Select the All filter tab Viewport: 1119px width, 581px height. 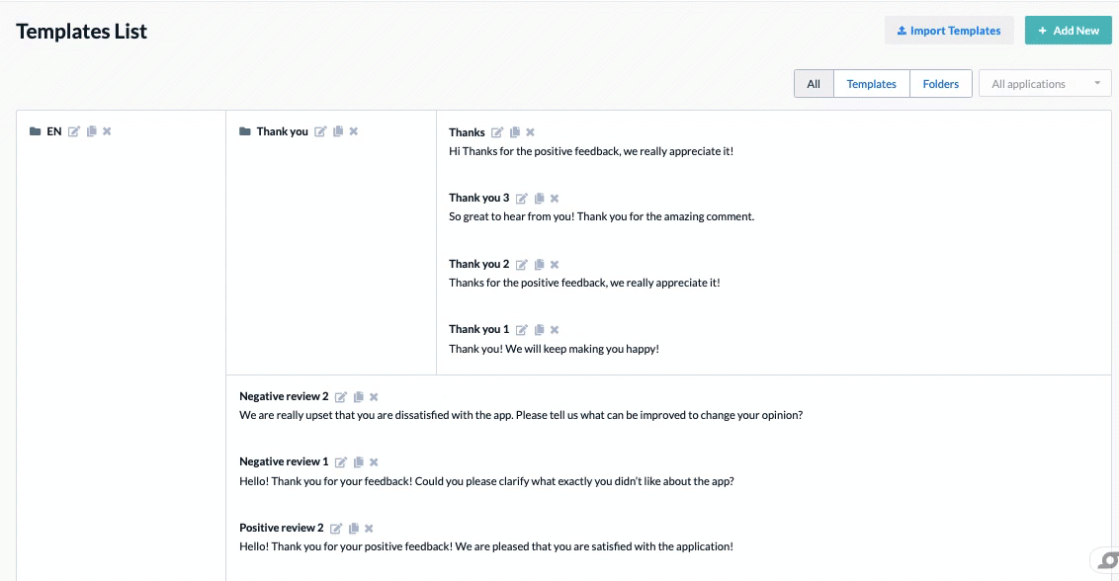click(814, 84)
